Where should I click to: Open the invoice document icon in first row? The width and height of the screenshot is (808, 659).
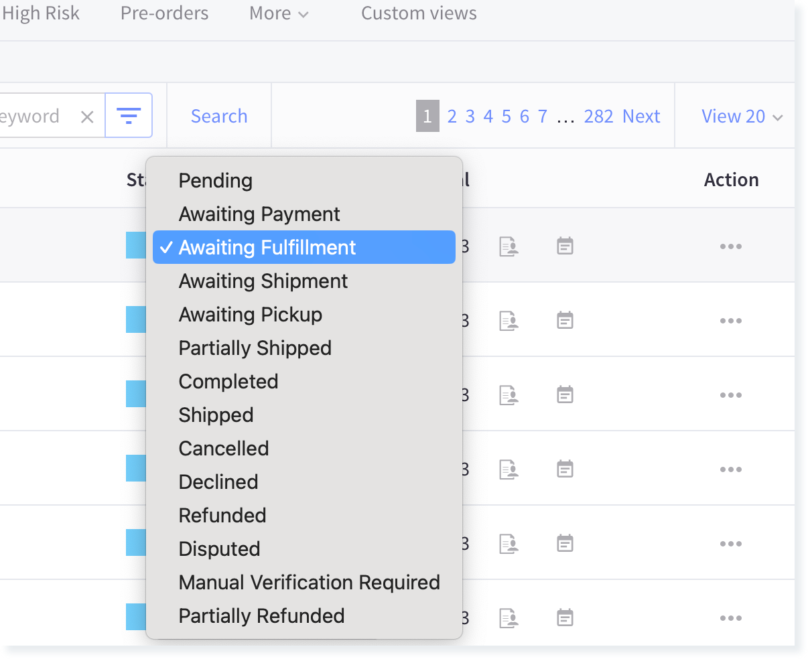(x=509, y=246)
